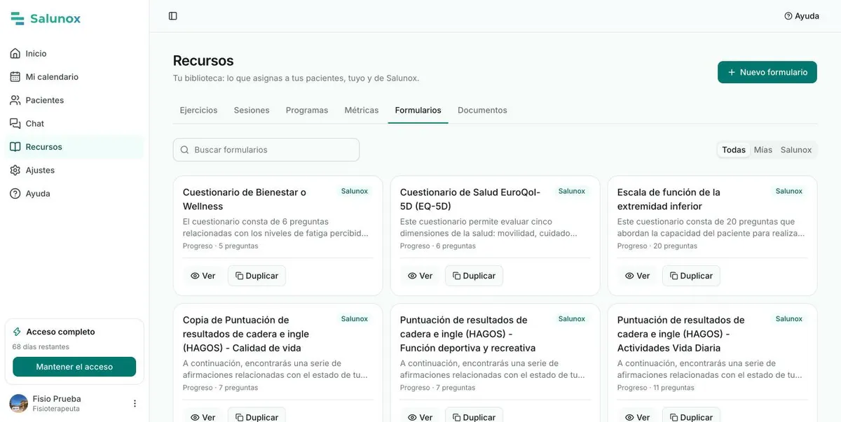
Task: Open Ayuda in the top right corner
Action: (x=802, y=16)
